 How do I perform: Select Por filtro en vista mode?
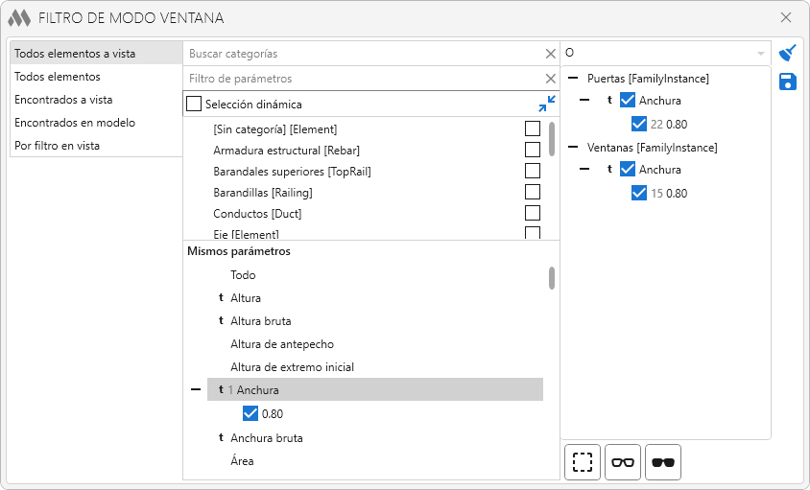click(x=58, y=146)
